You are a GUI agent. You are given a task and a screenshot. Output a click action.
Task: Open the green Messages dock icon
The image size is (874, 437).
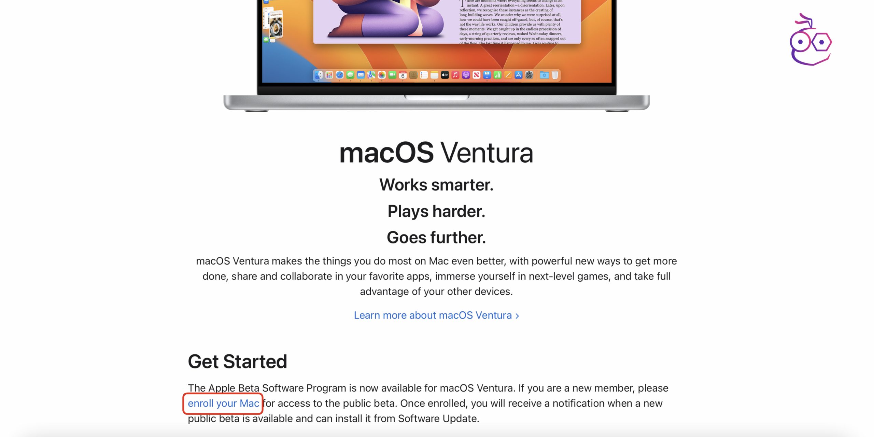click(x=350, y=75)
